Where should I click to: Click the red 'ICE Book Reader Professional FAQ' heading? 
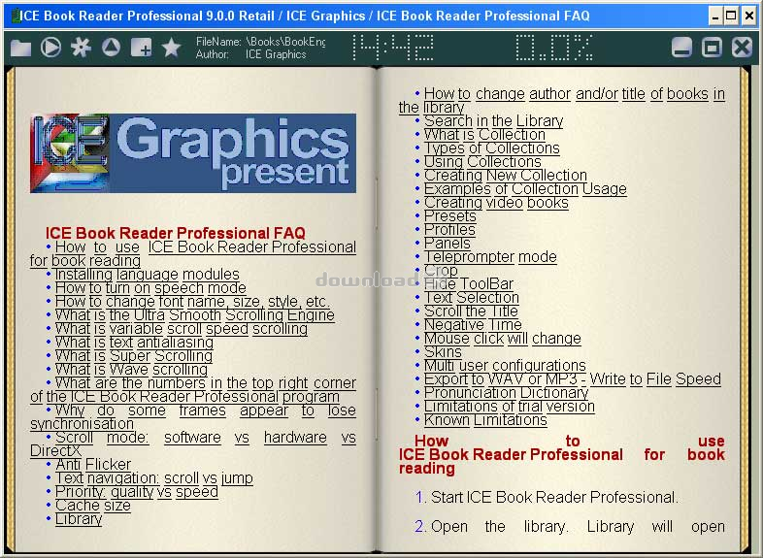coord(175,234)
